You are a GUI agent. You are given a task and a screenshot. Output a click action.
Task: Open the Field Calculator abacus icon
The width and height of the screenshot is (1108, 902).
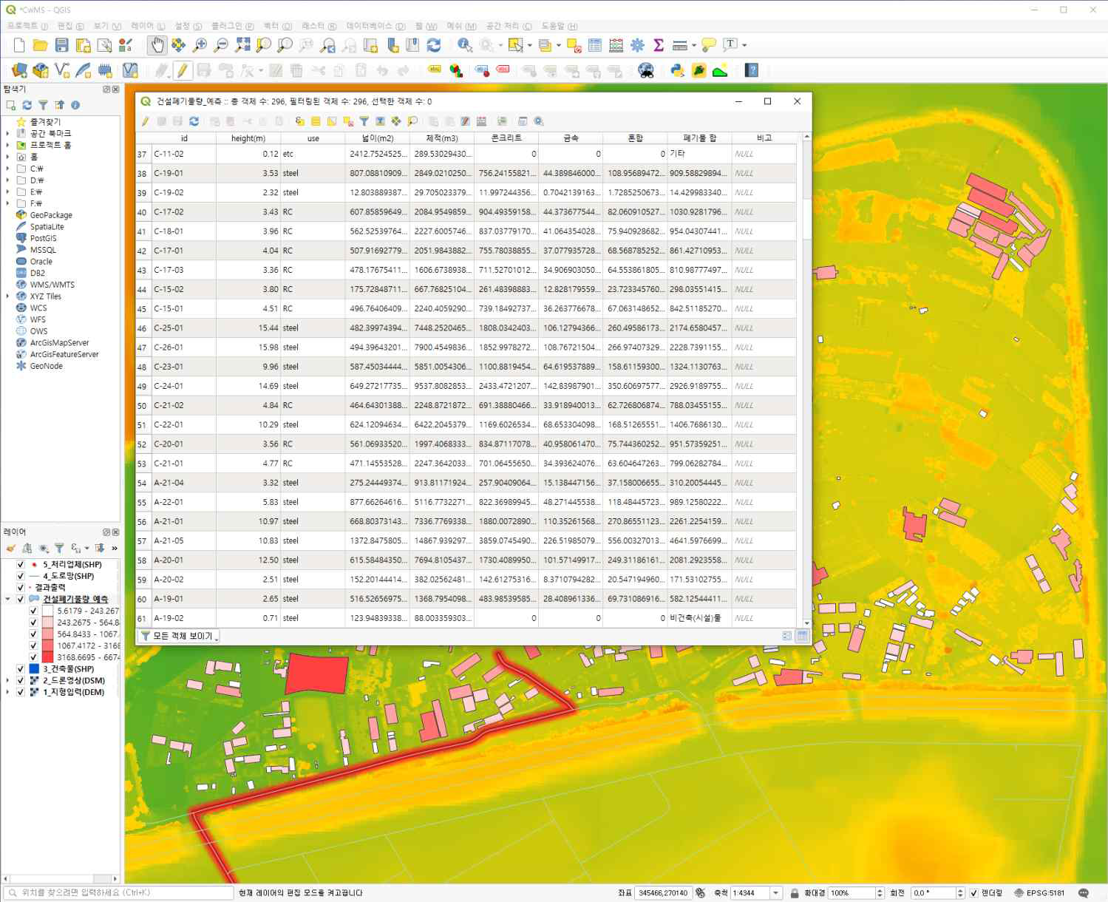pos(616,46)
